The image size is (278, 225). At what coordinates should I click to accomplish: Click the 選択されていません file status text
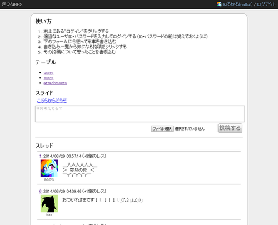click(190, 128)
